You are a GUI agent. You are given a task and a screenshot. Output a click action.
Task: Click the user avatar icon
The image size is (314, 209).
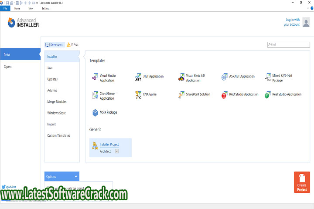tap(306, 22)
